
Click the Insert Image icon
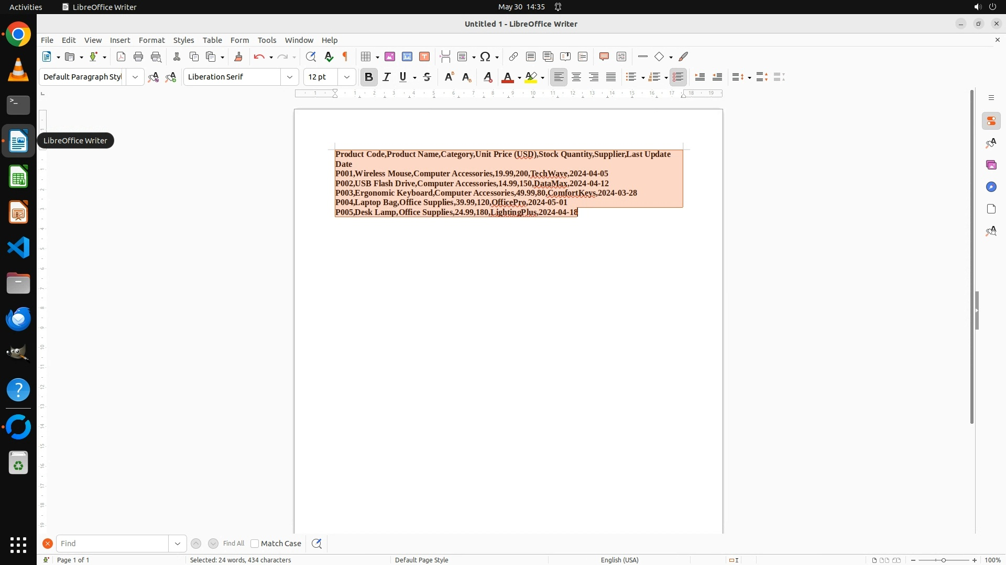point(390,56)
